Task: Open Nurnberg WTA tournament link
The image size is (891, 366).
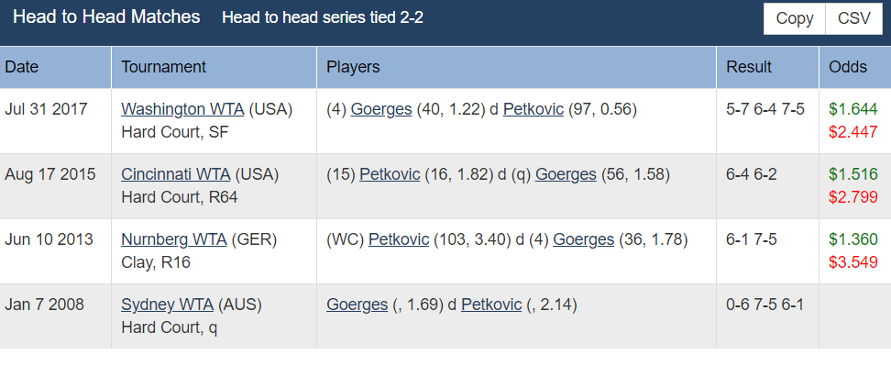Action: click(174, 239)
